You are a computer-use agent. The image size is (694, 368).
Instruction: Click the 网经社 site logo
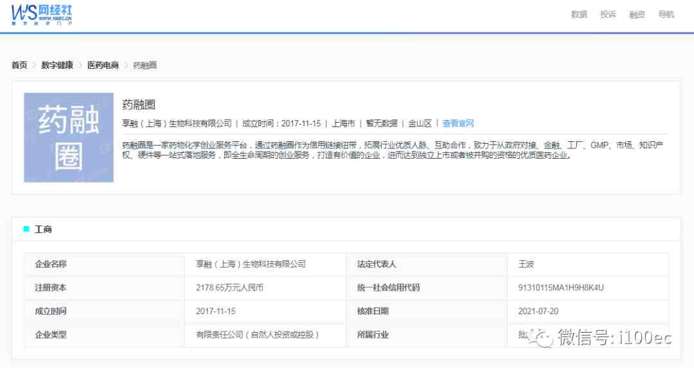coord(42,15)
